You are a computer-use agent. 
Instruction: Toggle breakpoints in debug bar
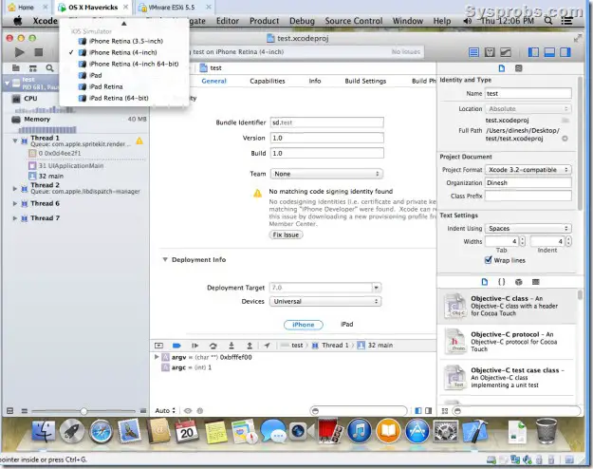point(176,346)
